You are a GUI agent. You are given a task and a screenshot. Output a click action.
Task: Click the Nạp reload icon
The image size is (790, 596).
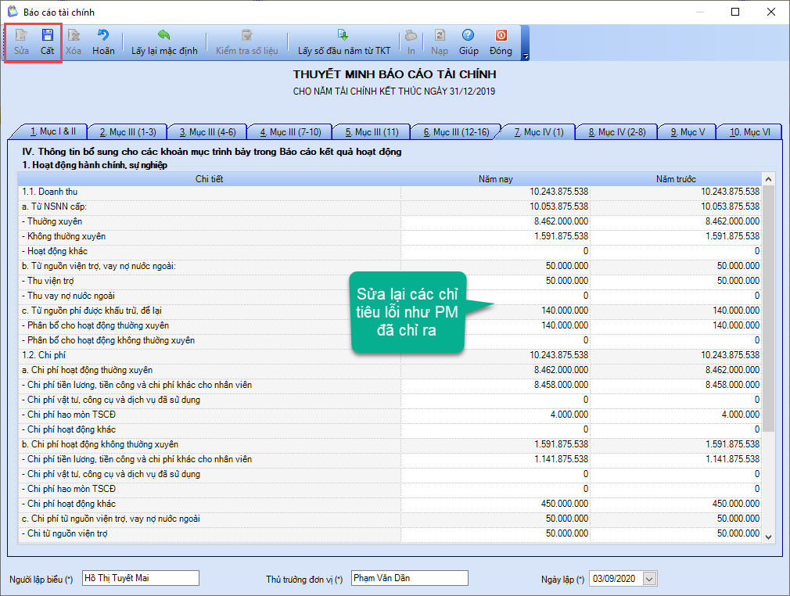440,42
